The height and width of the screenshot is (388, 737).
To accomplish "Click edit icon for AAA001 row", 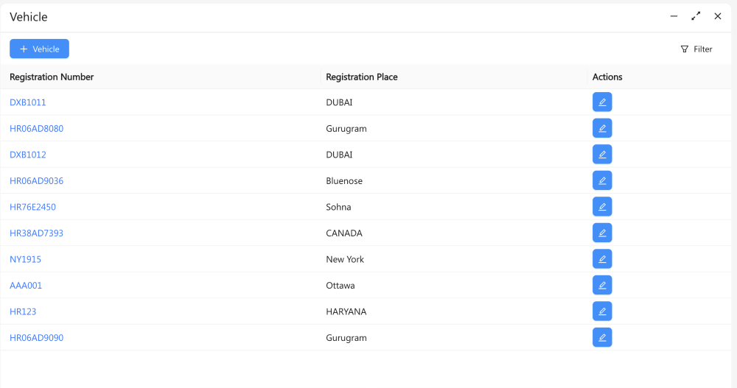I will click(602, 285).
